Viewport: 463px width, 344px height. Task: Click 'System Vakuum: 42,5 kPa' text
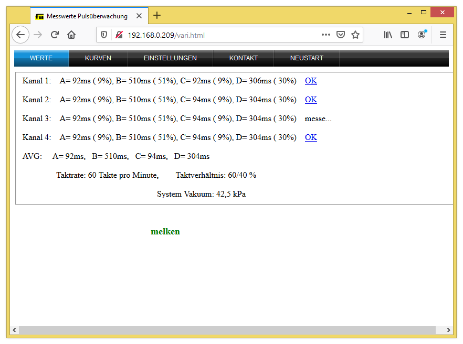point(202,194)
